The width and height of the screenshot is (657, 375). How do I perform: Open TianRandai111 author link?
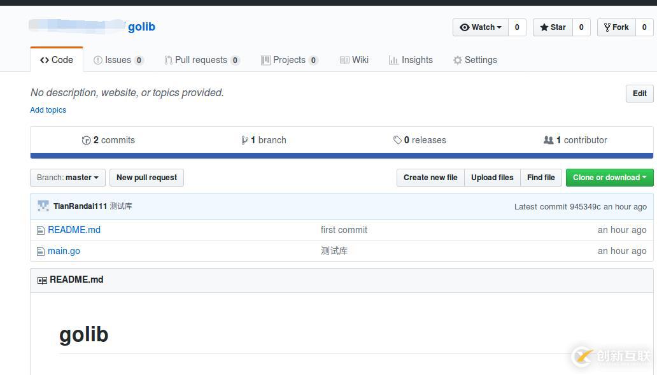(x=80, y=206)
